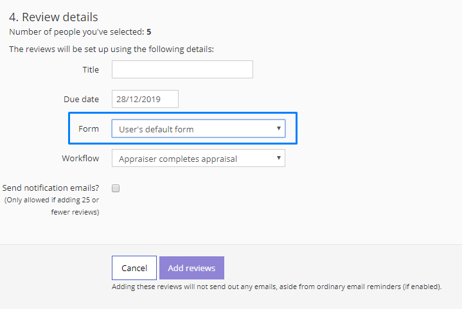This screenshot has width=462, height=309.
Task: Click the Form dropdown arrow
Action: pos(278,128)
